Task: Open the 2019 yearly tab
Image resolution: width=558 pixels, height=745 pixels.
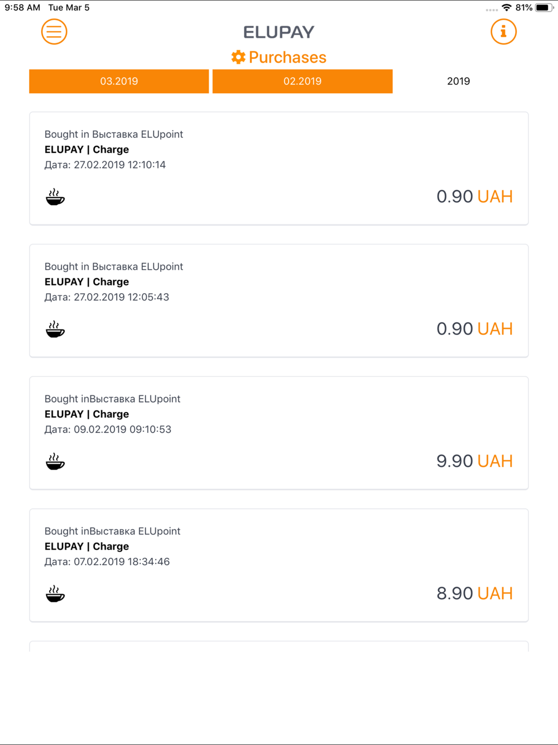Action: [x=459, y=81]
